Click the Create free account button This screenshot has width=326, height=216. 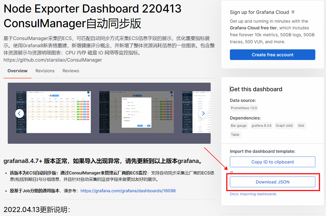pos(273,55)
